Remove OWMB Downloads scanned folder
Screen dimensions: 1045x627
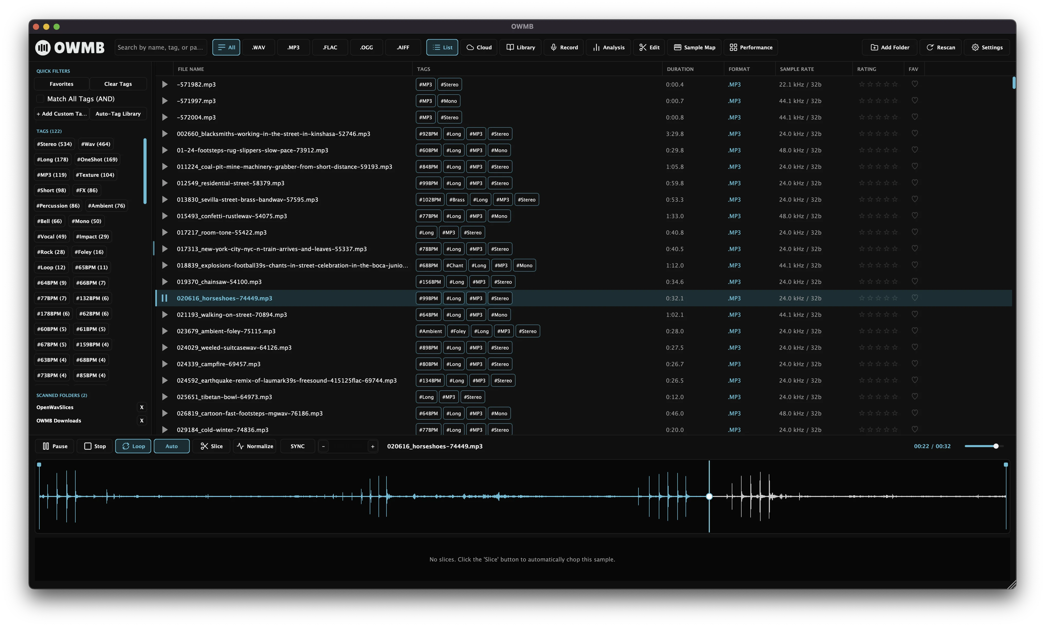pyautogui.click(x=142, y=420)
